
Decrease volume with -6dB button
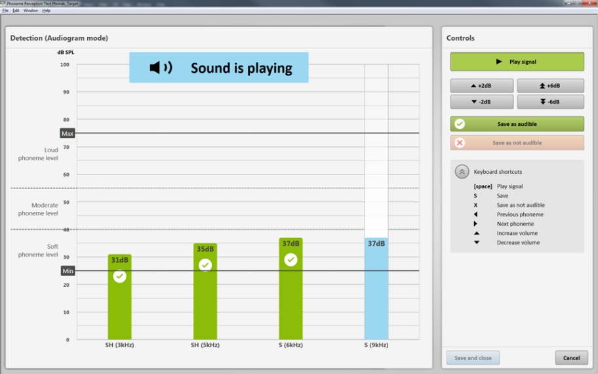pyautogui.click(x=550, y=102)
